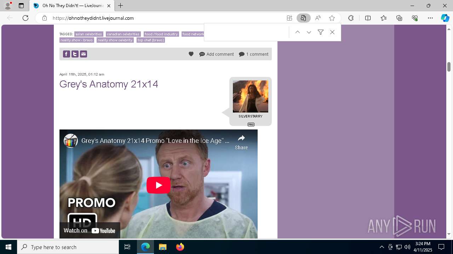Open File Explorer from taskbar
The width and height of the screenshot is (453, 254).
pyautogui.click(x=162, y=247)
